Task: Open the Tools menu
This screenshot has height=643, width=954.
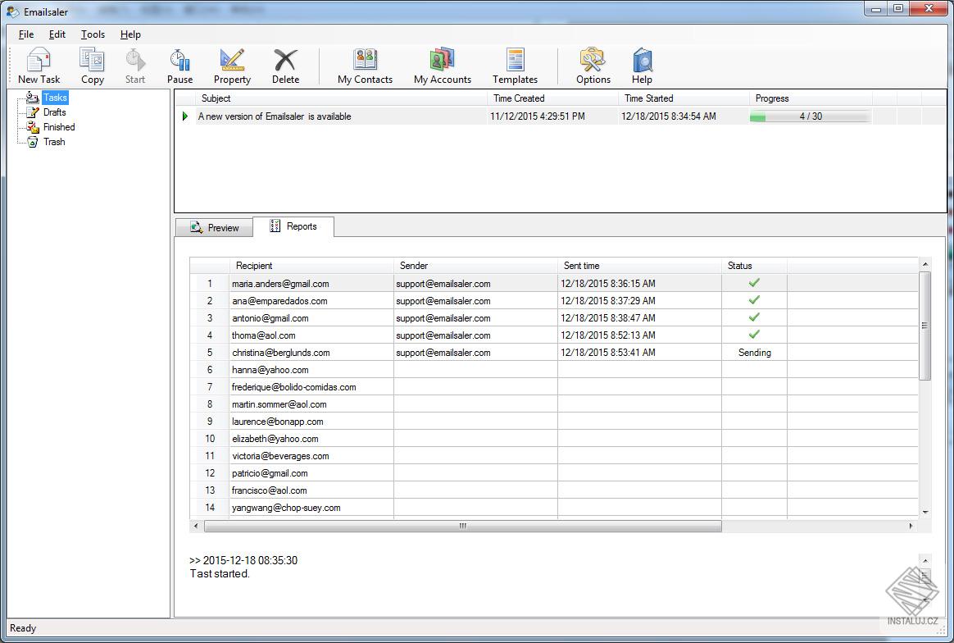Action: pyautogui.click(x=93, y=34)
